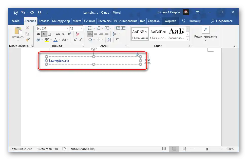Image resolution: width=247 pixels, height=160 pixels.
Task: Open the Ссылки tab
Action: 89,21
